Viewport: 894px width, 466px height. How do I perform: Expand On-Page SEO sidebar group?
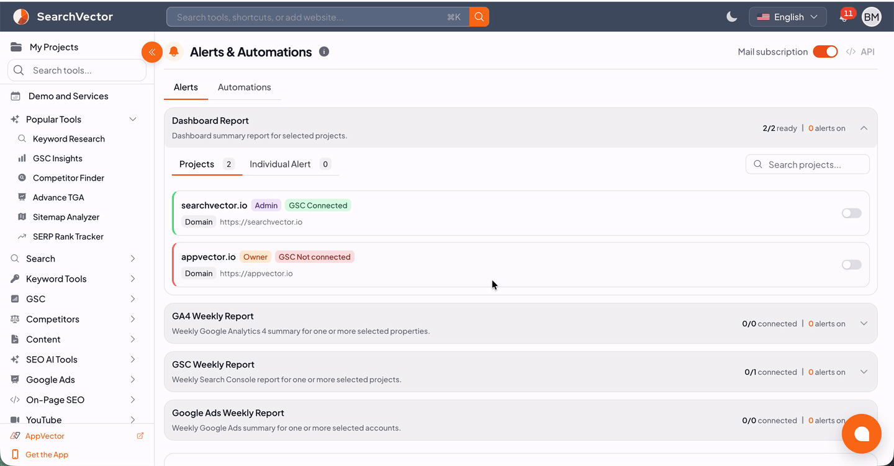coord(132,400)
